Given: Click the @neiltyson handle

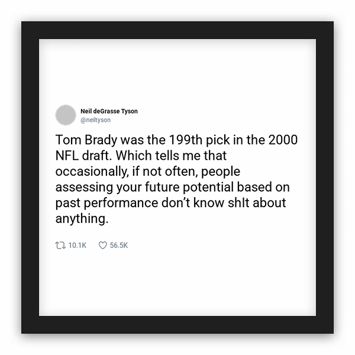Looking at the screenshot, I should click(x=95, y=120).
